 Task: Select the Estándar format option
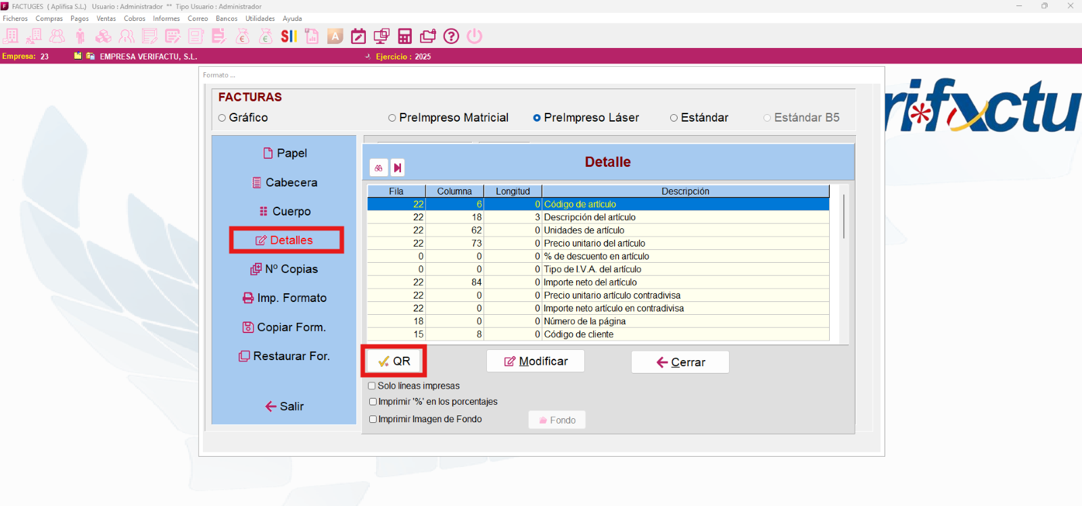699,118
